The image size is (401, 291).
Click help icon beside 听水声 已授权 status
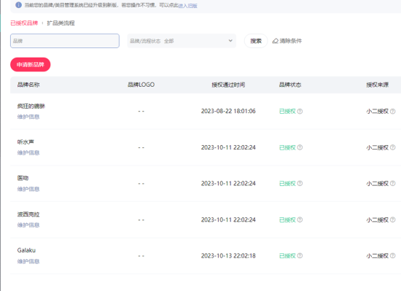coord(300,147)
